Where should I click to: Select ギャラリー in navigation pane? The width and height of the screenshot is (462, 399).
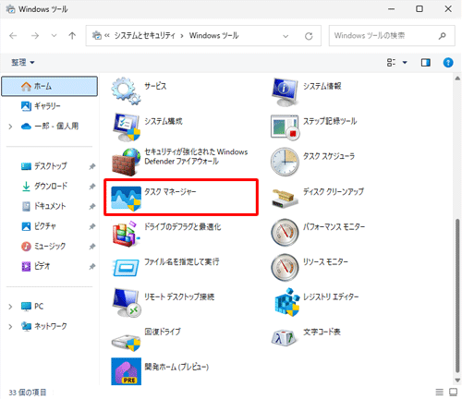(x=50, y=106)
